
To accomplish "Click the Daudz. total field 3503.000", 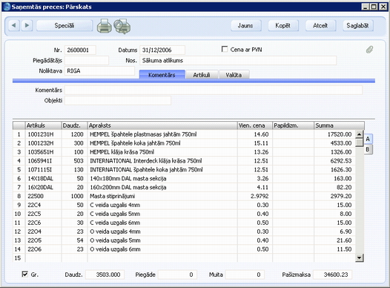I will tap(105, 275).
